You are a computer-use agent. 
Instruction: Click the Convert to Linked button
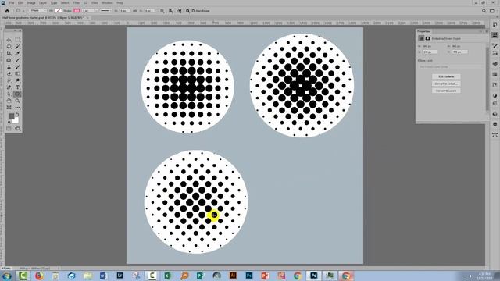pyautogui.click(x=446, y=84)
